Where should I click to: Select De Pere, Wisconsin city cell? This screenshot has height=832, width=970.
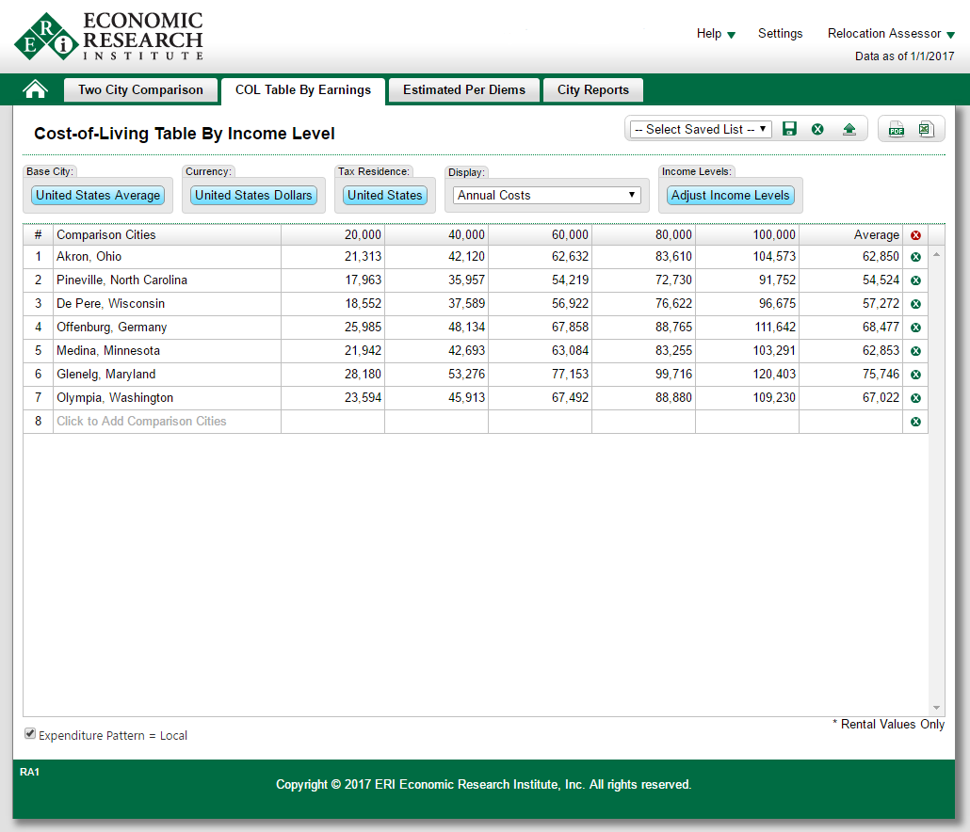[167, 304]
